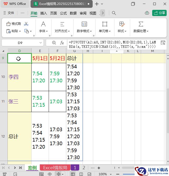
Task: Switch to the Excel情报局 sheet tab
Action: click(x=55, y=168)
